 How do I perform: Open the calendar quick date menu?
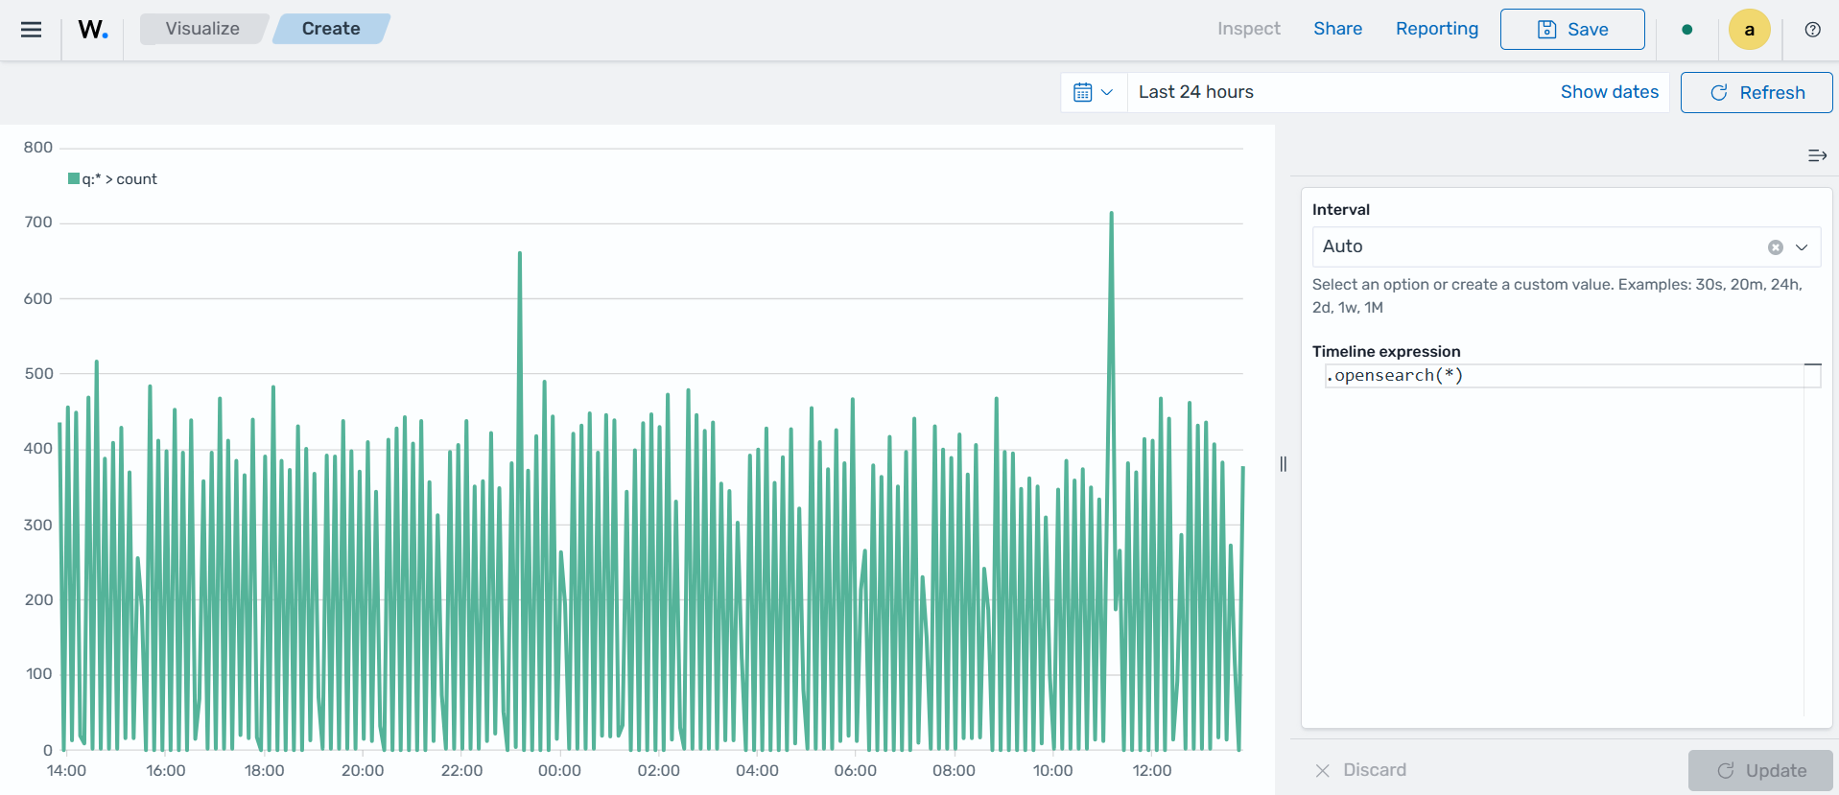[x=1094, y=92]
